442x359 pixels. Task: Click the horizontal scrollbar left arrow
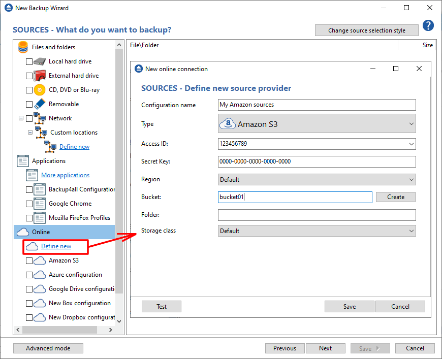[x=18, y=330]
